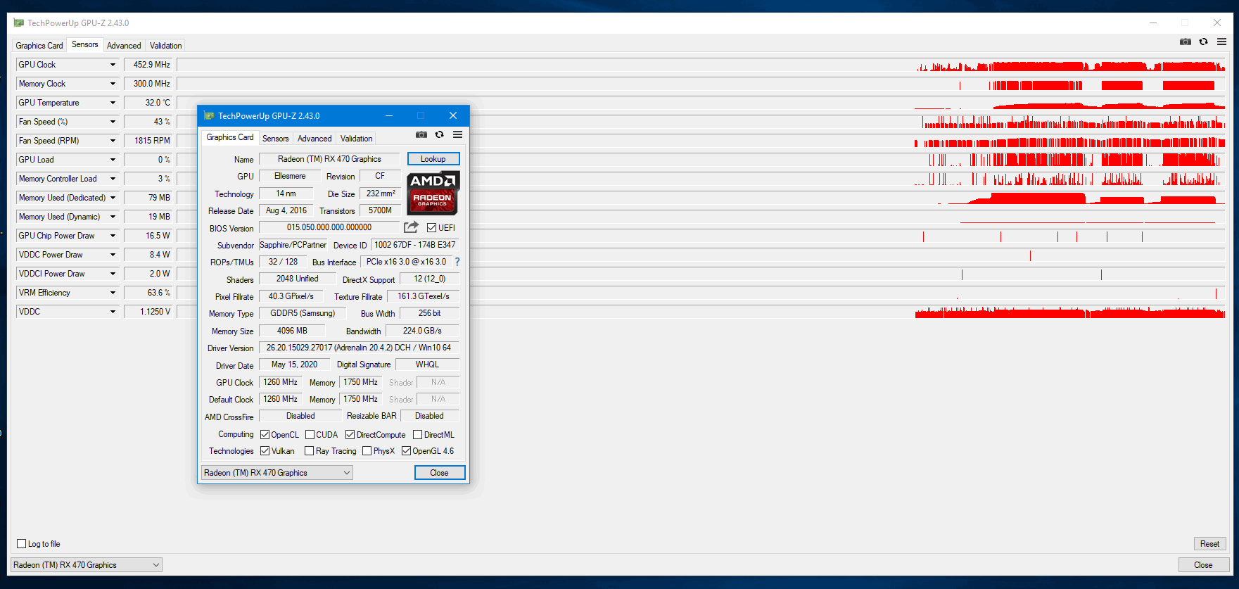Click the 452.9 MHz GPU Clock value
Image resolution: width=1239 pixels, height=589 pixels.
(x=148, y=65)
